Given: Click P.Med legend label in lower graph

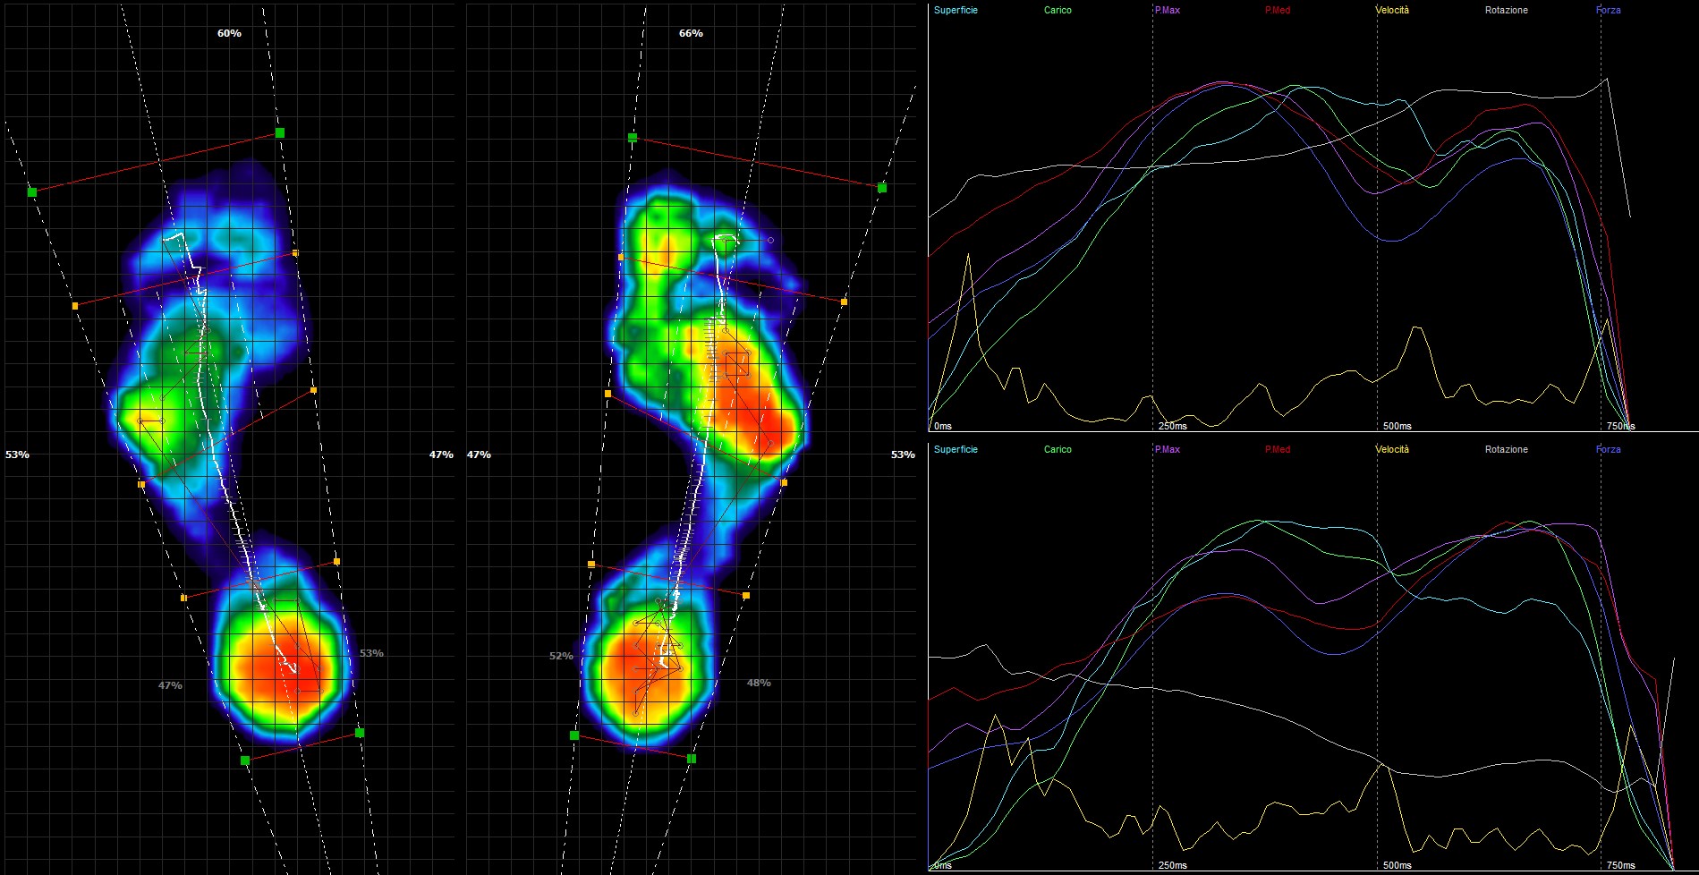Looking at the screenshot, I should click(x=1277, y=450).
